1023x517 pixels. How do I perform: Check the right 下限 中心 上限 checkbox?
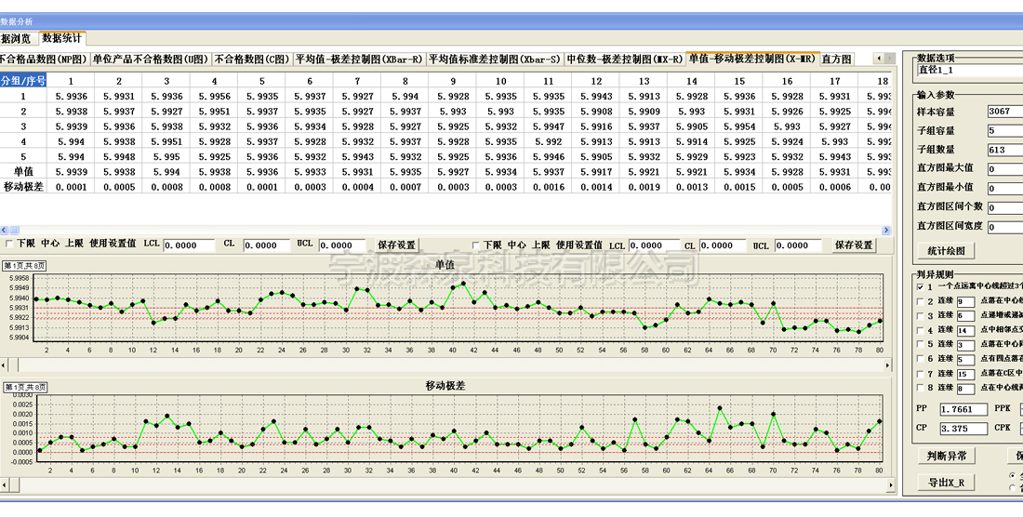pyautogui.click(x=476, y=245)
